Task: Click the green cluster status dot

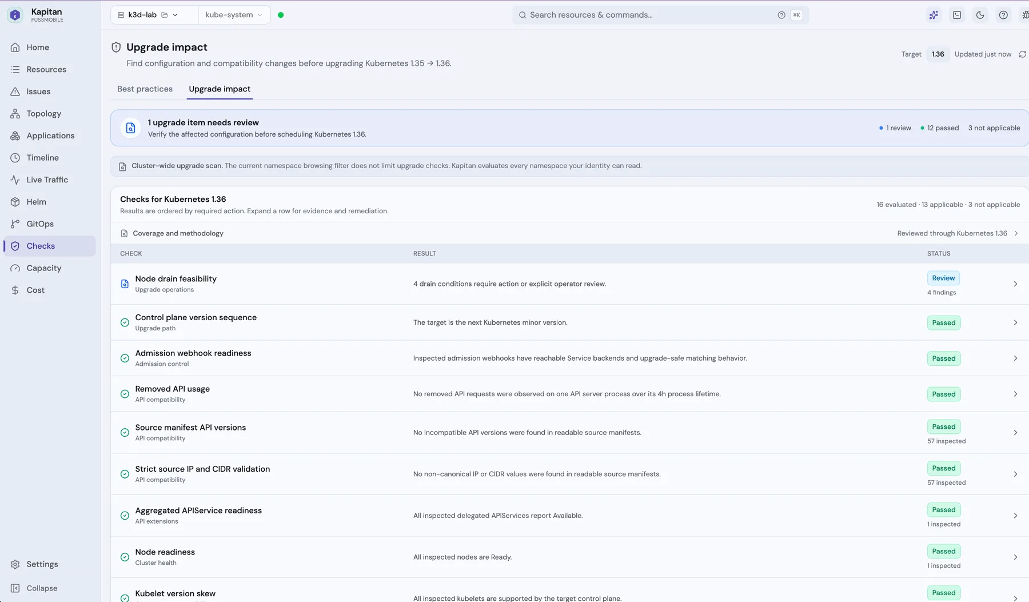Action: [x=281, y=15]
